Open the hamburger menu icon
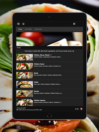Screen dimensions: 99x132 coord(74,24)
